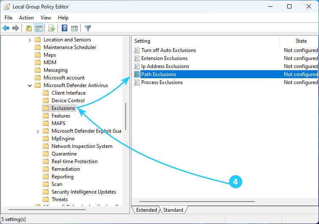Screen dimensions: 319x224
Task: Toggle Show/Hide Action Pane icon
Action: point(74,28)
